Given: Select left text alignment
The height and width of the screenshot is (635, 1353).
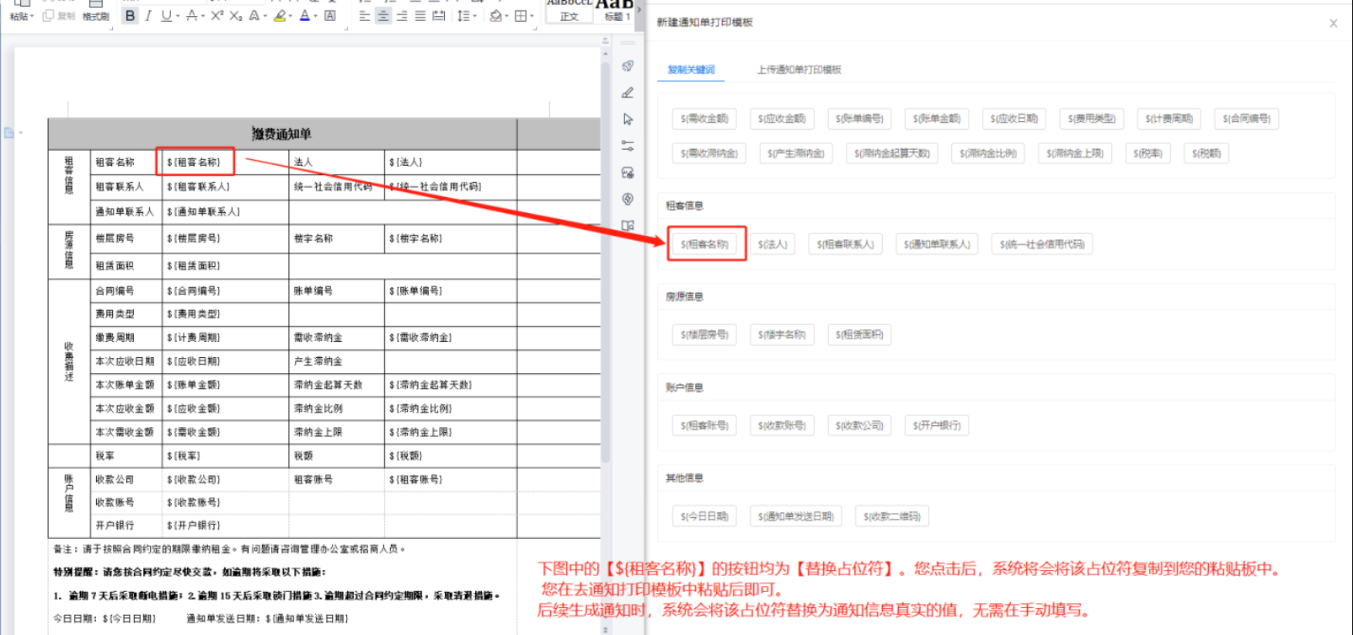Looking at the screenshot, I should pos(364,16).
